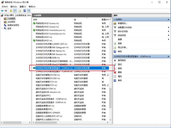Select rule 远程关机入站规则(TCP-In)

[x=71, y=120]
